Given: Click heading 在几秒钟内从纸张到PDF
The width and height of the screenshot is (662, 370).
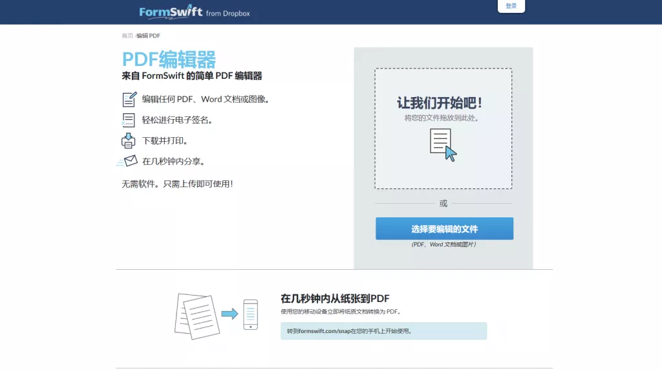Looking at the screenshot, I should point(336,299).
